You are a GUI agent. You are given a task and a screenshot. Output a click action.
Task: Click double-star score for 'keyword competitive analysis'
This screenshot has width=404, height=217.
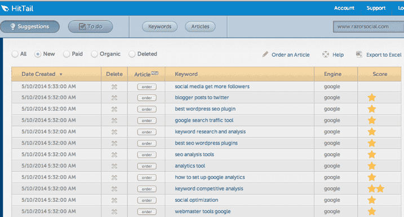click(376, 189)
